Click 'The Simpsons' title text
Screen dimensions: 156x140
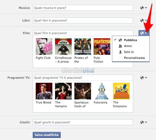tap(120, 104)
